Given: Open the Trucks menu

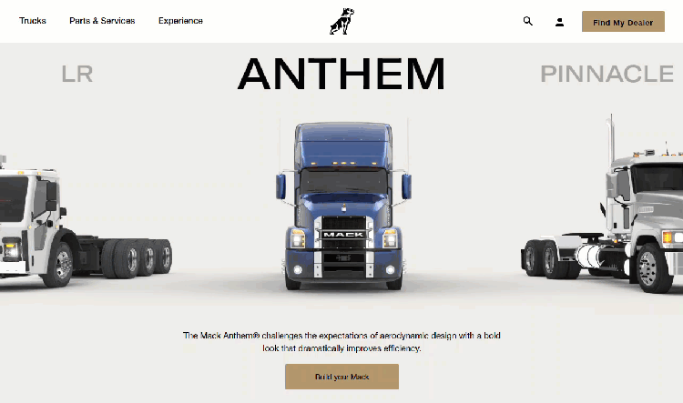Looking at the screenshot, I should (x=33, y=21).
